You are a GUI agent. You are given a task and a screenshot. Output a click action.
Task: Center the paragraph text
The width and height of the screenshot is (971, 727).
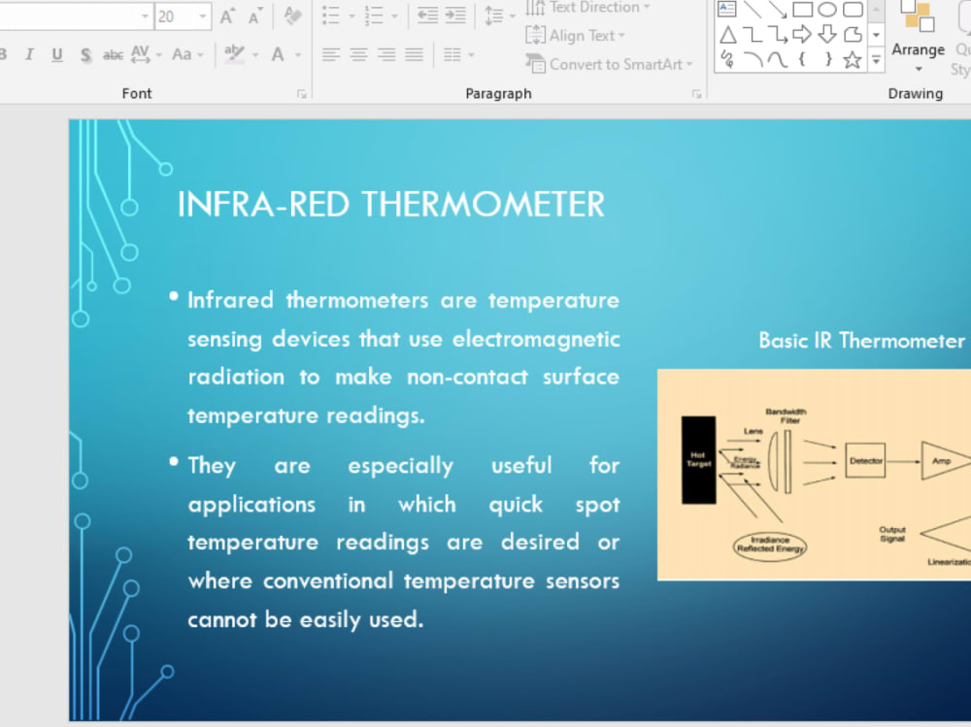358,55
